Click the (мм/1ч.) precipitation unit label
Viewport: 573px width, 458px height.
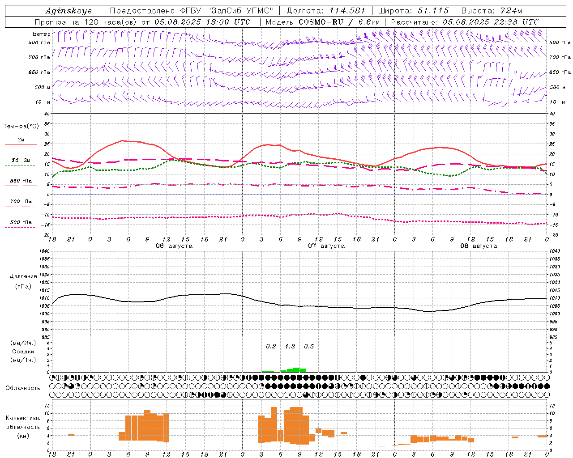pyautogui.click(x=23, y=360)
